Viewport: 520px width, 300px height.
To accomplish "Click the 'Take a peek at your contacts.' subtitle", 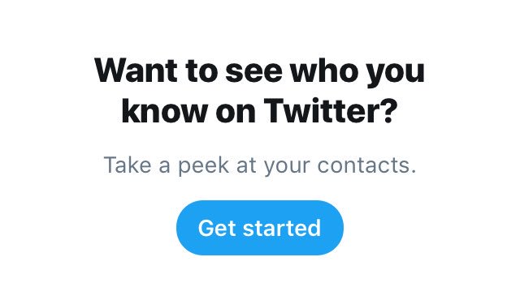I will click(x=260, y=165).
